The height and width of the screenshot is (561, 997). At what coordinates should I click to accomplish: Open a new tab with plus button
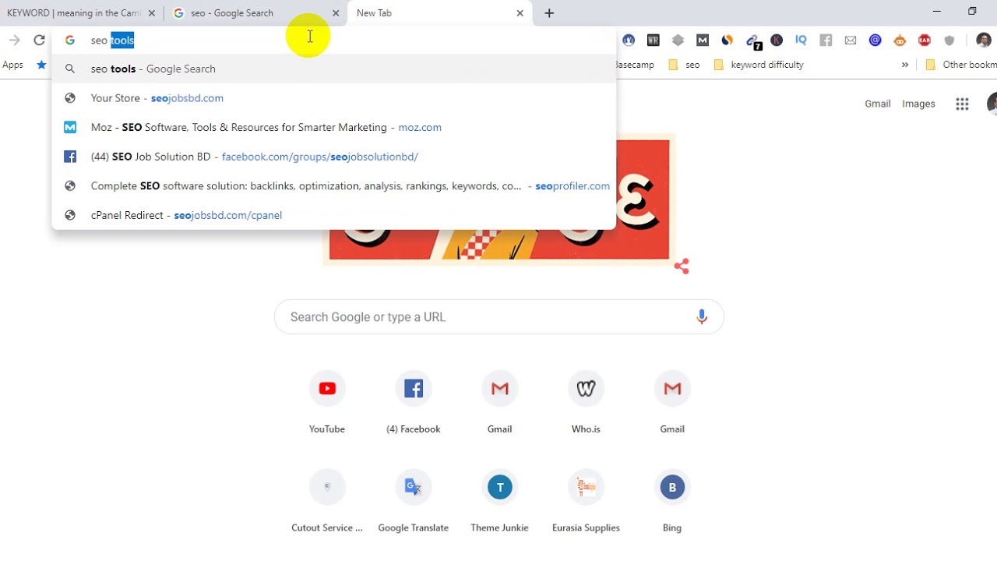[549, 13]
